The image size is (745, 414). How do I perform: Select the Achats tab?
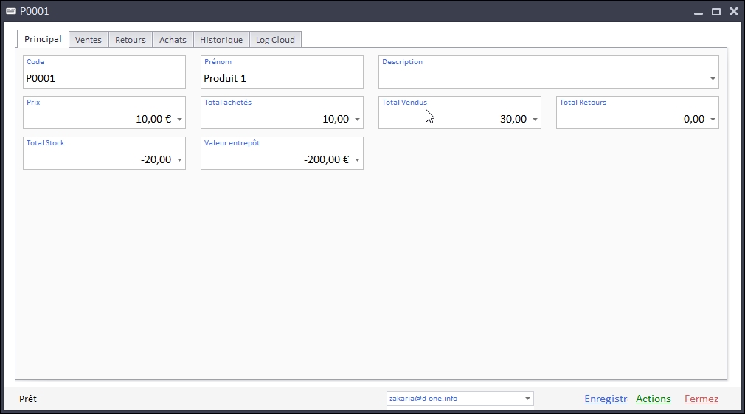coord(173,40)
